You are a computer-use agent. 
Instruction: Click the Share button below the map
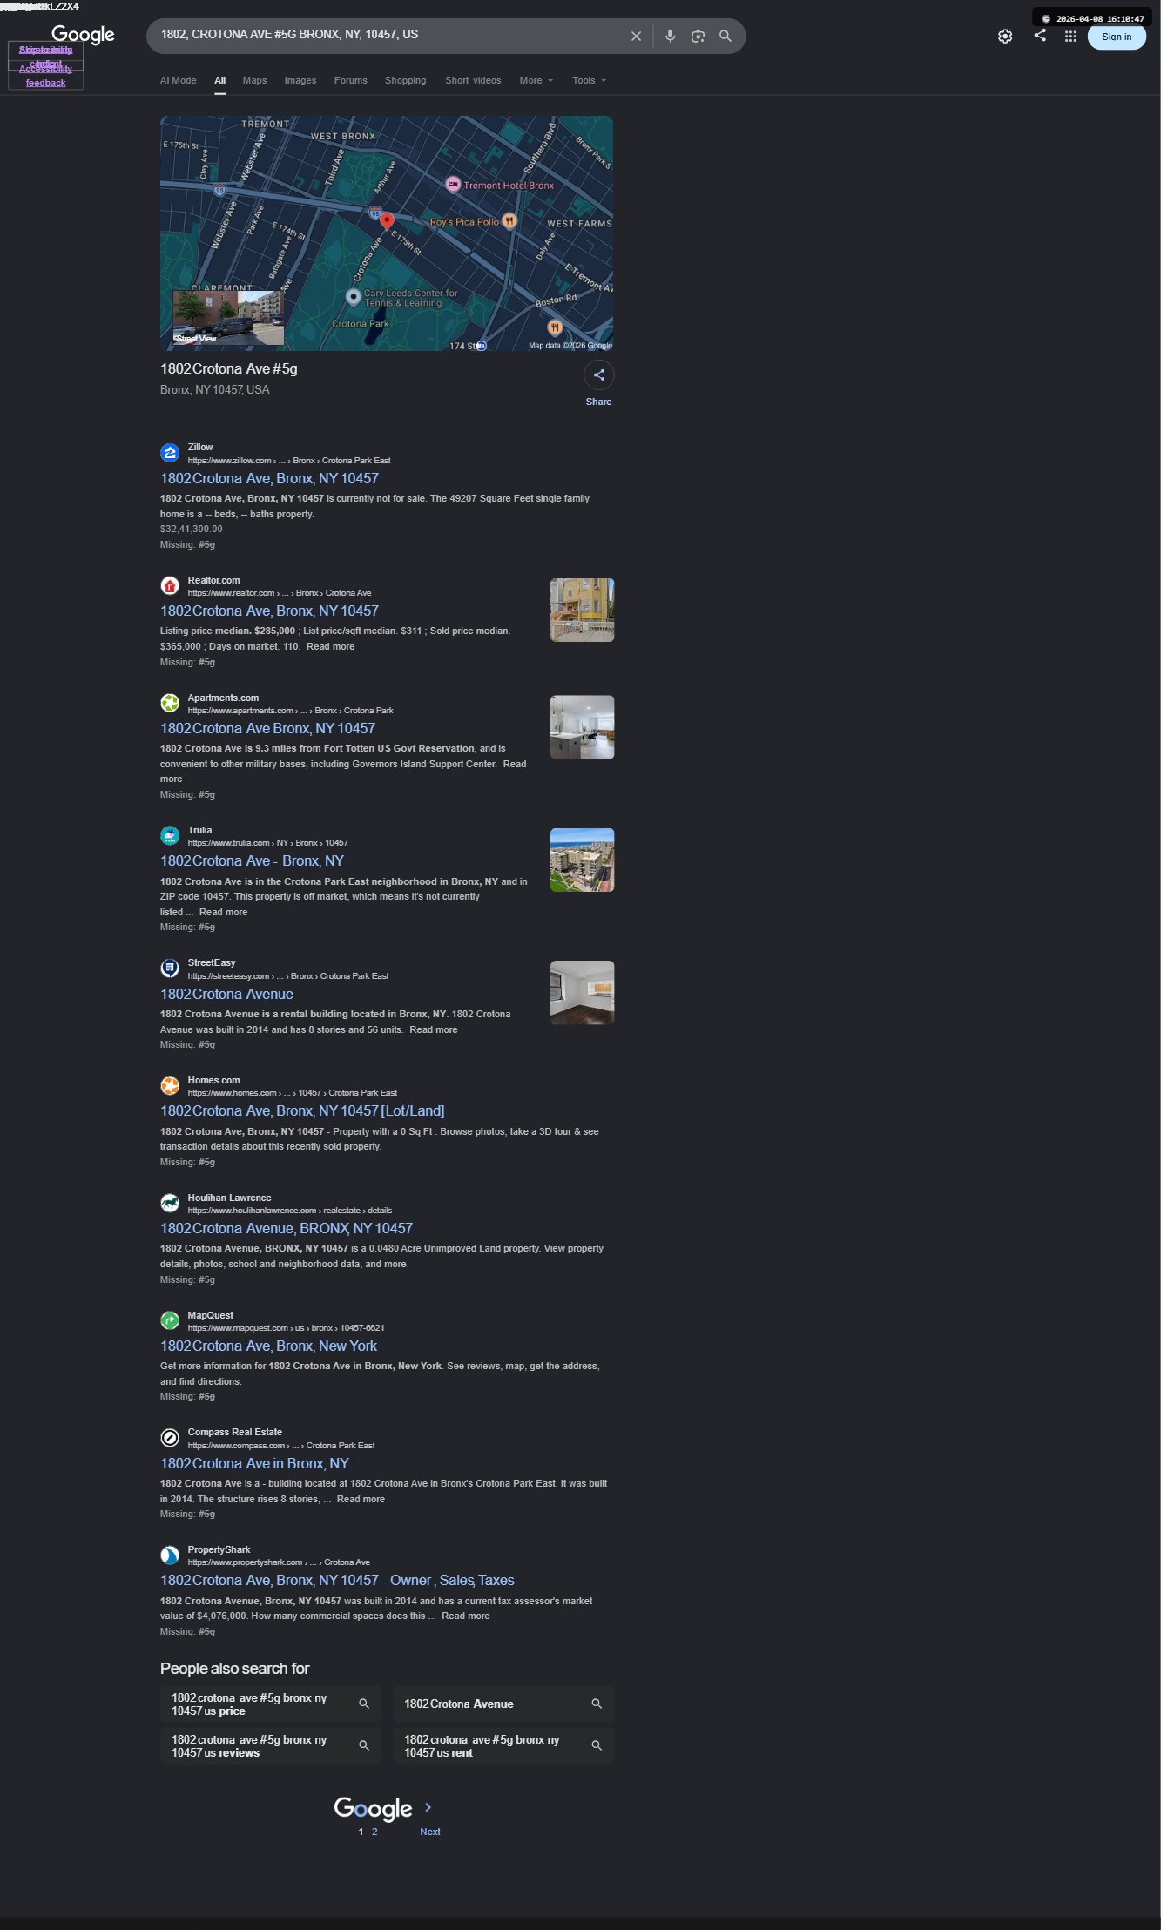599,383
